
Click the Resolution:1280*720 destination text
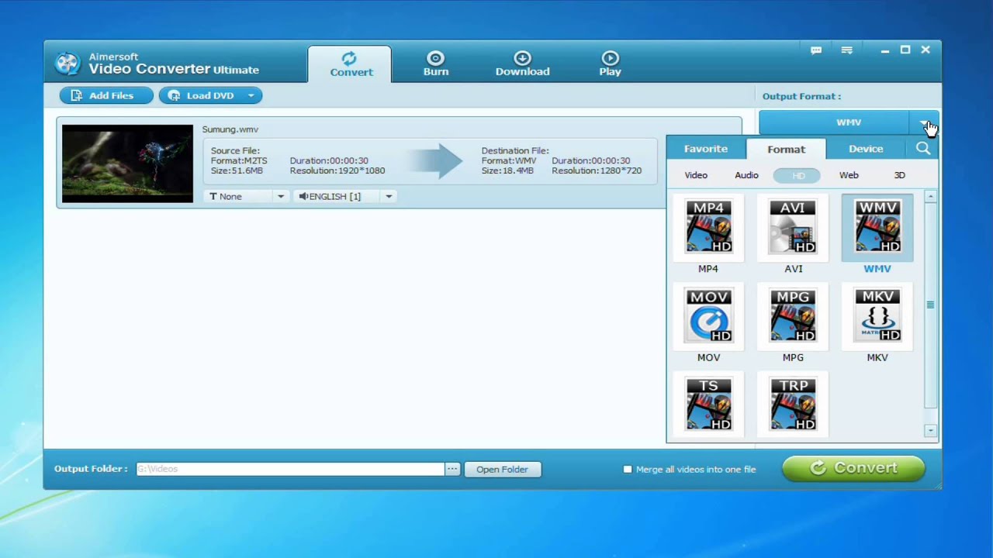[x=597, y=170]
